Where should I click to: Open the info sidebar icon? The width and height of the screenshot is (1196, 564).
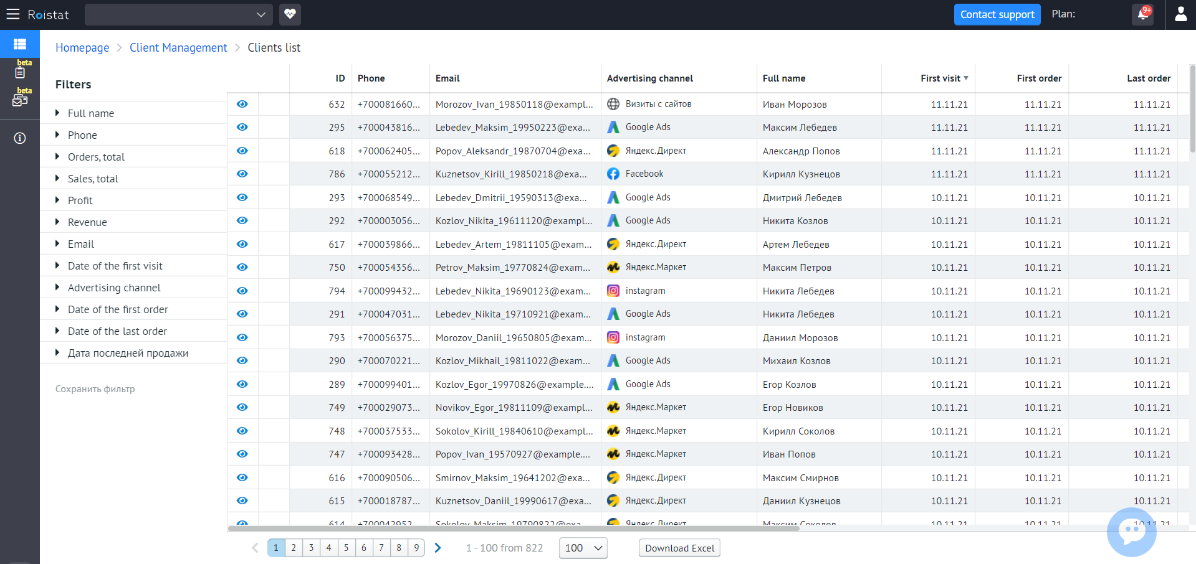pyautogui.click(x=20, y=138)
